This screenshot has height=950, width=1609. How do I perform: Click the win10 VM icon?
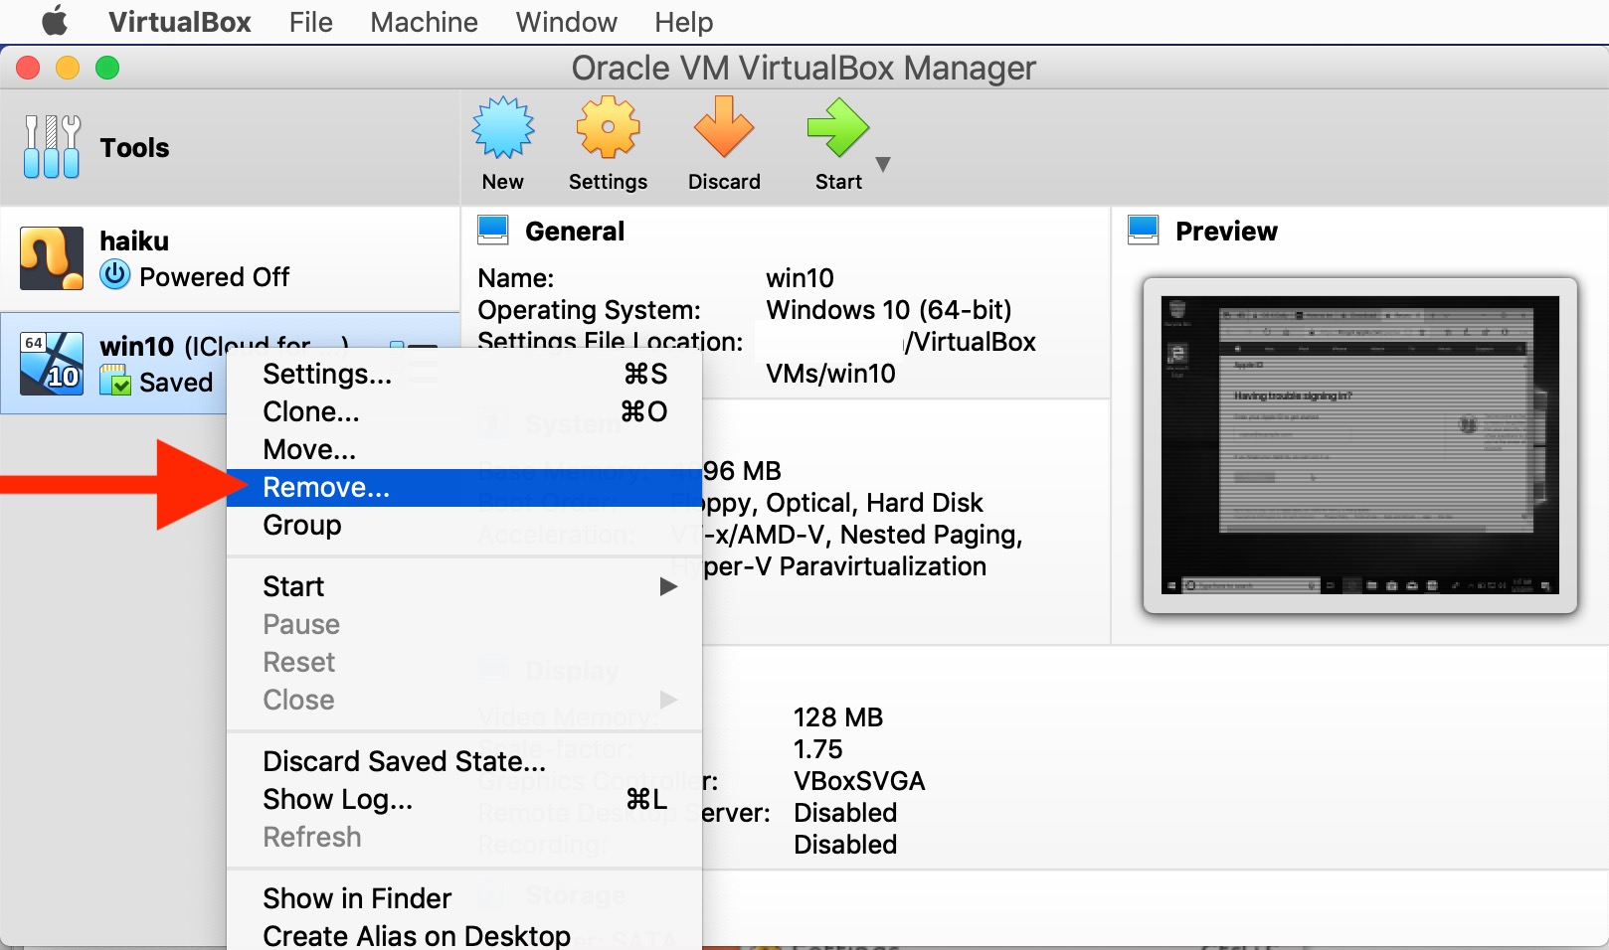coord(52,364)
